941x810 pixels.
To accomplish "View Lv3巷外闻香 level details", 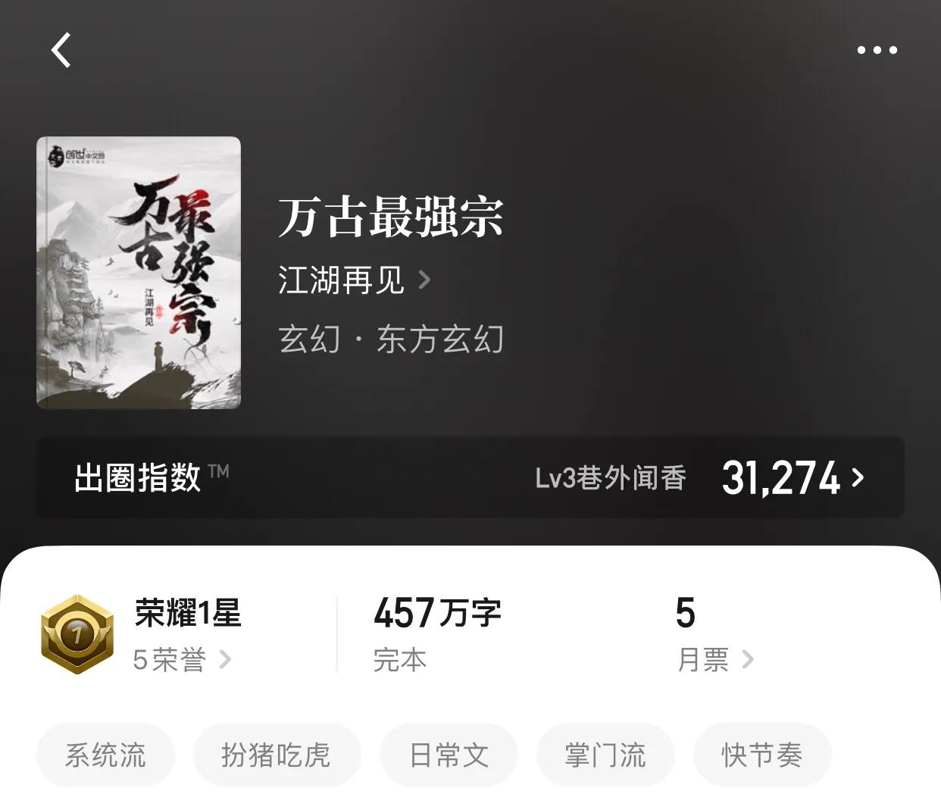I will [x=611, y=478].
